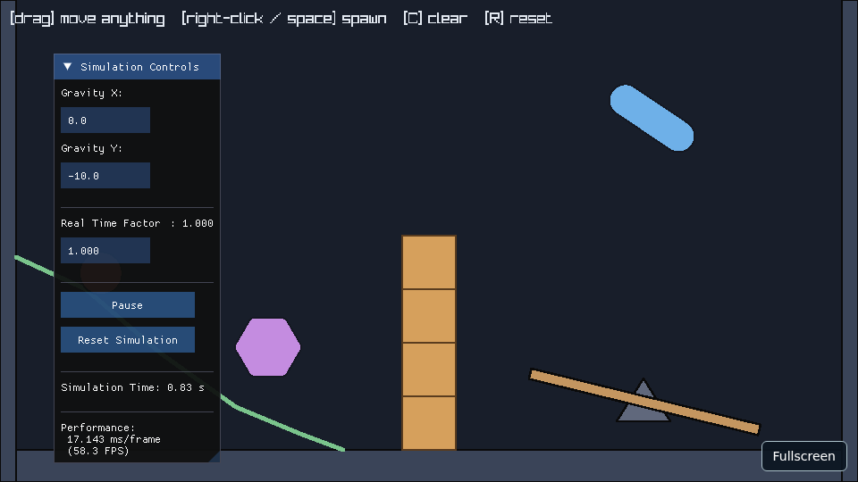Image resolution: width=858 pixels, height=482 pixels.
Task: Click the Real Time Factor input field
Action: [105, 250]
